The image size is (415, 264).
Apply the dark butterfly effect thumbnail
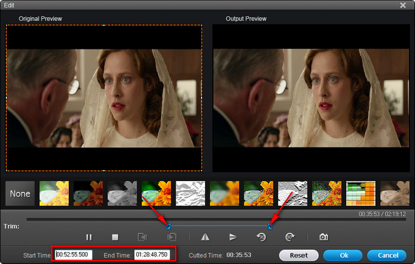pyautogui.click(x=88, y=194)
